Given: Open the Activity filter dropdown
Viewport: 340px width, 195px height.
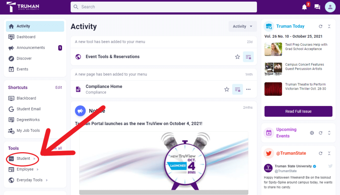Looking at the screenshot, I should pos(242,26).
